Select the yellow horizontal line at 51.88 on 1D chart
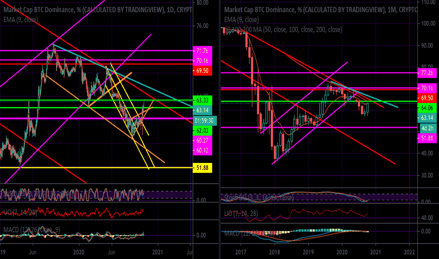 pyautogui.click(x=96, y=168)
